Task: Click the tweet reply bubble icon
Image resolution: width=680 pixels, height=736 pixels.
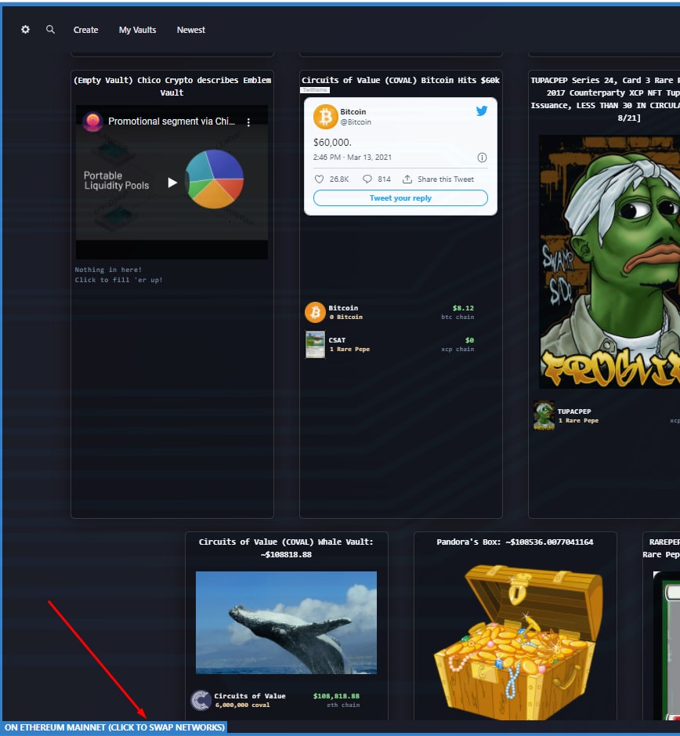Action: [367, 179]
